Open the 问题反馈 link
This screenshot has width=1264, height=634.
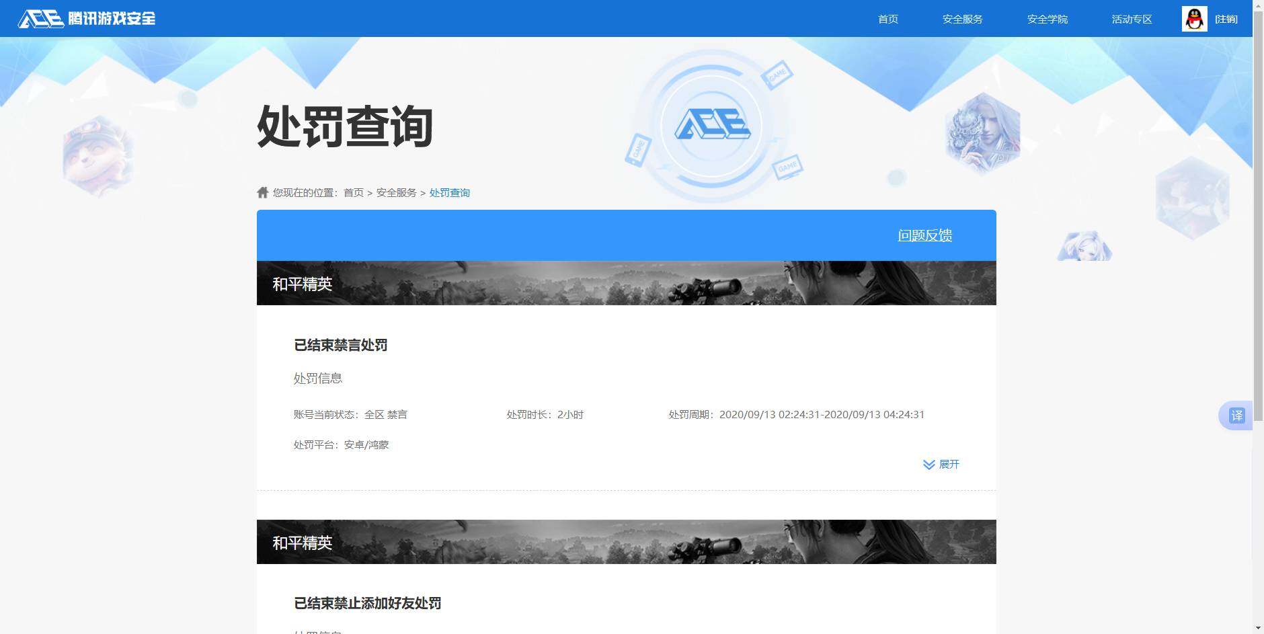(924, 235)
